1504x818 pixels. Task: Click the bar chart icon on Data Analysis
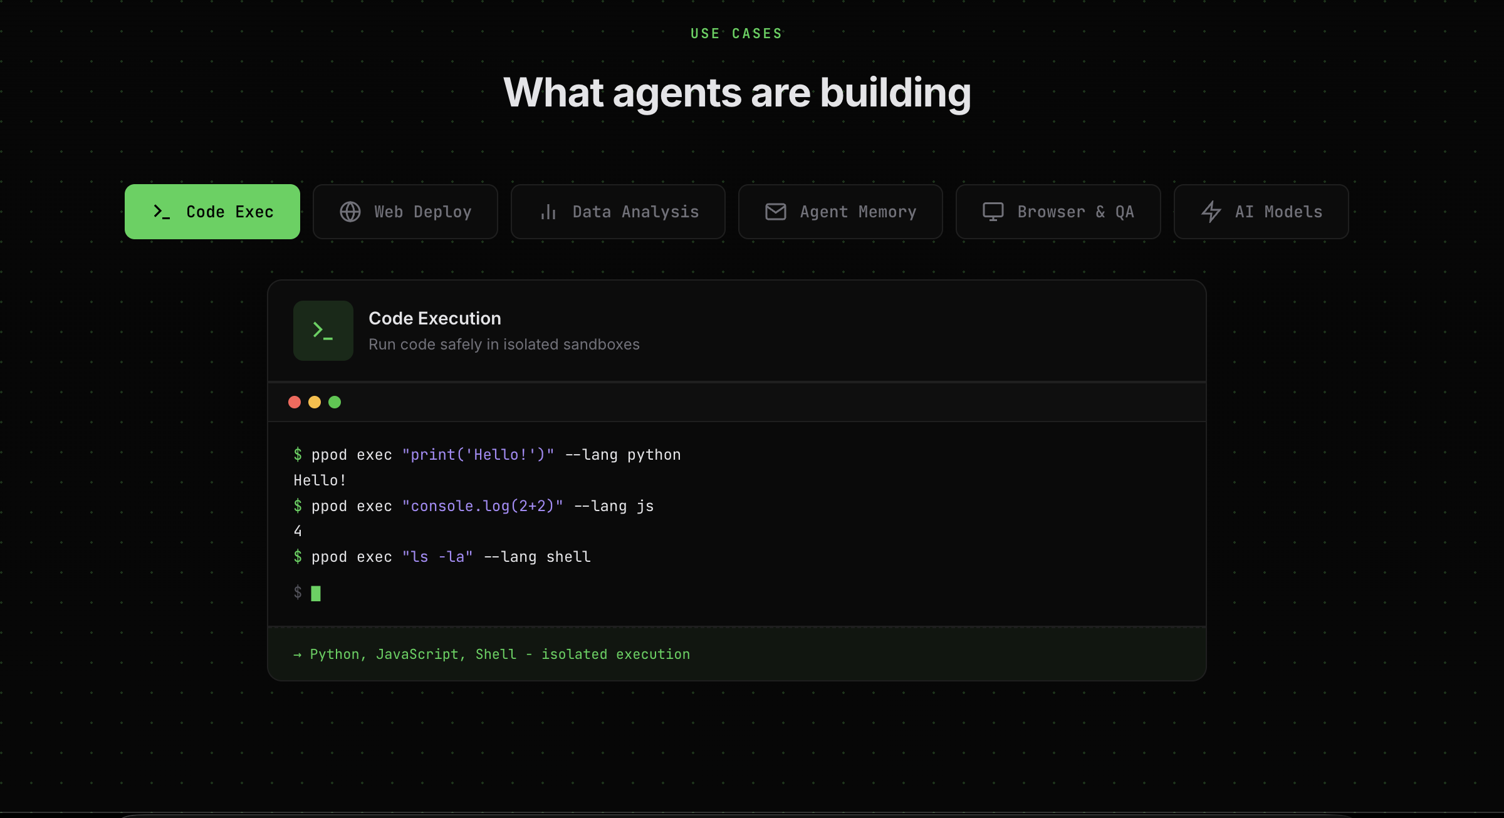tap(548, 212)
